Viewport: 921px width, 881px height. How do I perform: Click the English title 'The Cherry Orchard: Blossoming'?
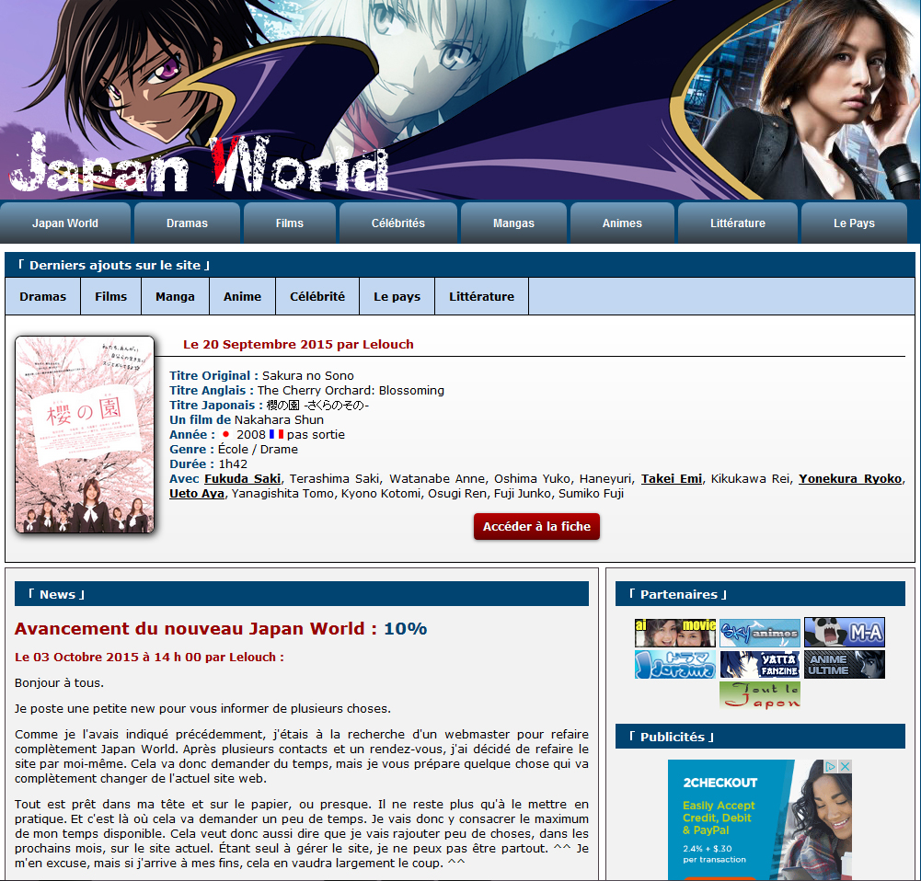[351, 390]
